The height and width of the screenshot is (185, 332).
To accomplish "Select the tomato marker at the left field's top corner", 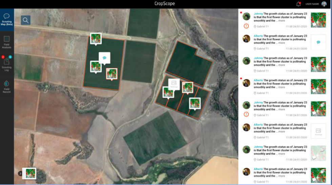I will point(96,38).
